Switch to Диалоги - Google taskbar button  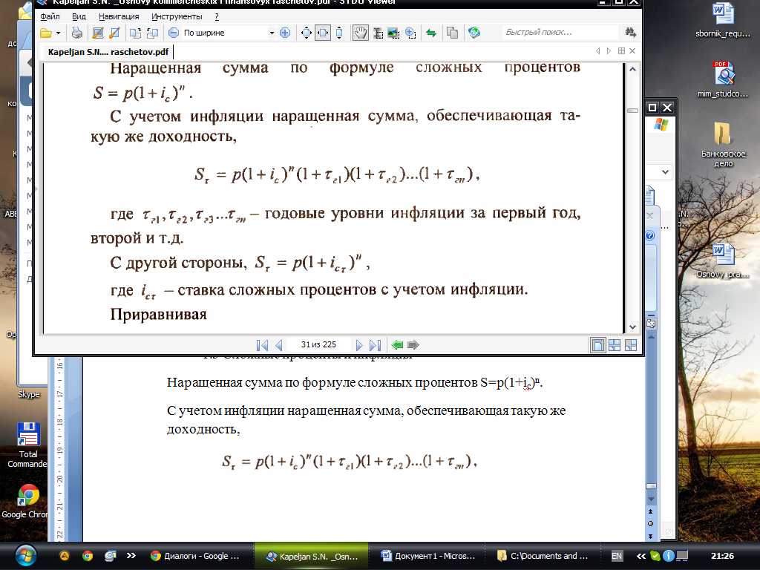pos(195,556)
